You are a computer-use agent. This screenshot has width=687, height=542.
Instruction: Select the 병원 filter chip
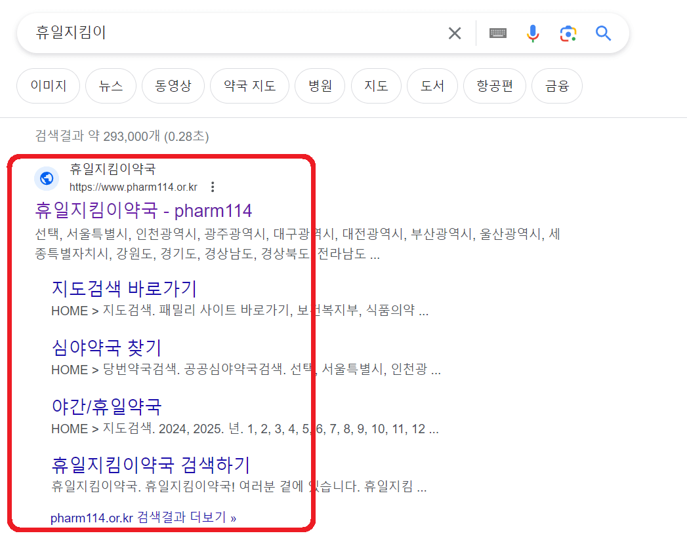click(320, 86)
